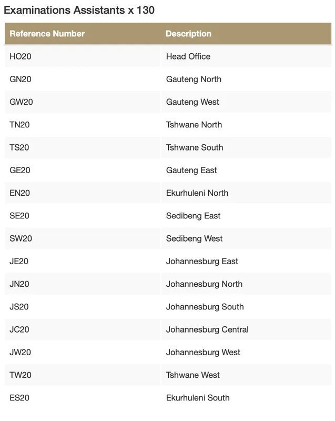Select the TN20 reference cell
The width and height of the screenshot is (335, 421).
tap(20, 125)
